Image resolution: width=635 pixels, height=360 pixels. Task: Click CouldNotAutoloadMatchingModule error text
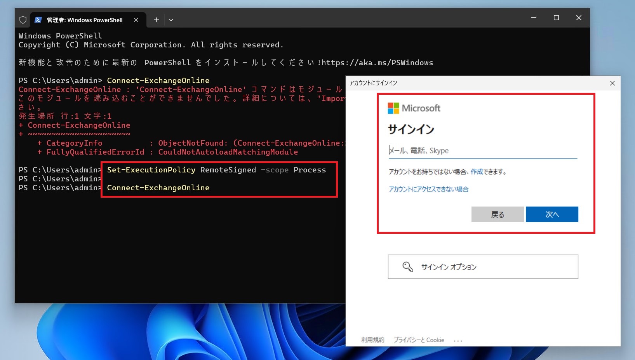pos(228,152)
